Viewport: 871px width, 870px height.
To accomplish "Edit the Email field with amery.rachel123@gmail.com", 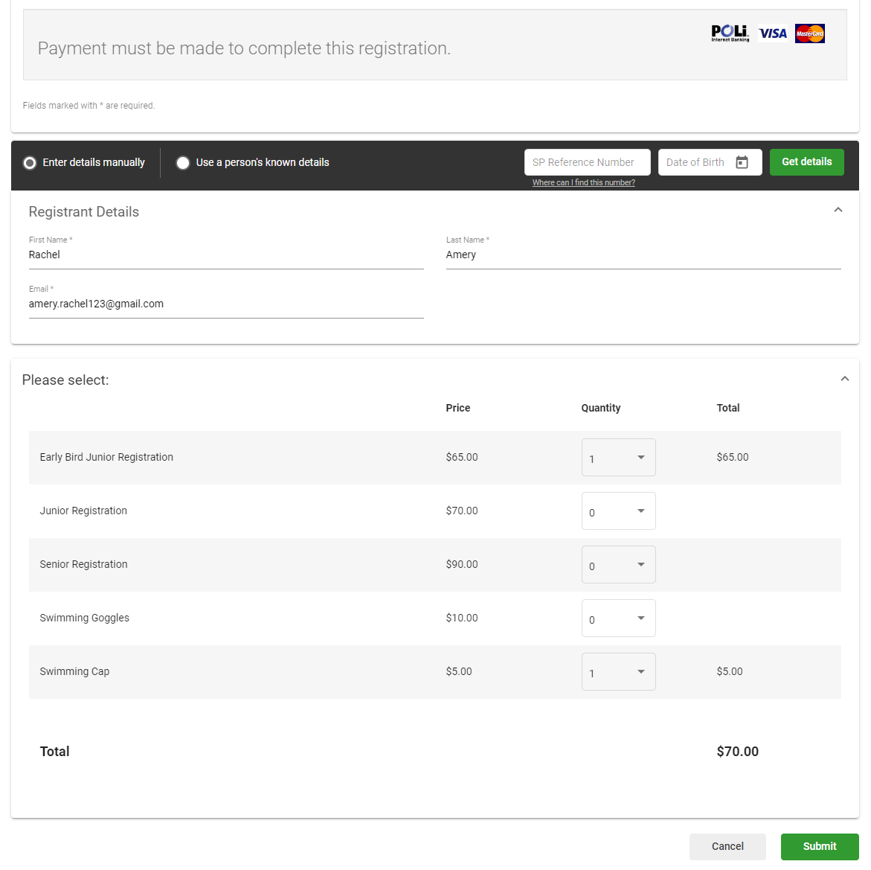I will tap(226, 304).
